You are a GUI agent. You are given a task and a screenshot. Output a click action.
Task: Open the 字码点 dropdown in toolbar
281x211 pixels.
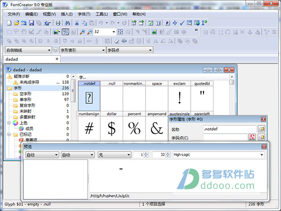(130, 50)
